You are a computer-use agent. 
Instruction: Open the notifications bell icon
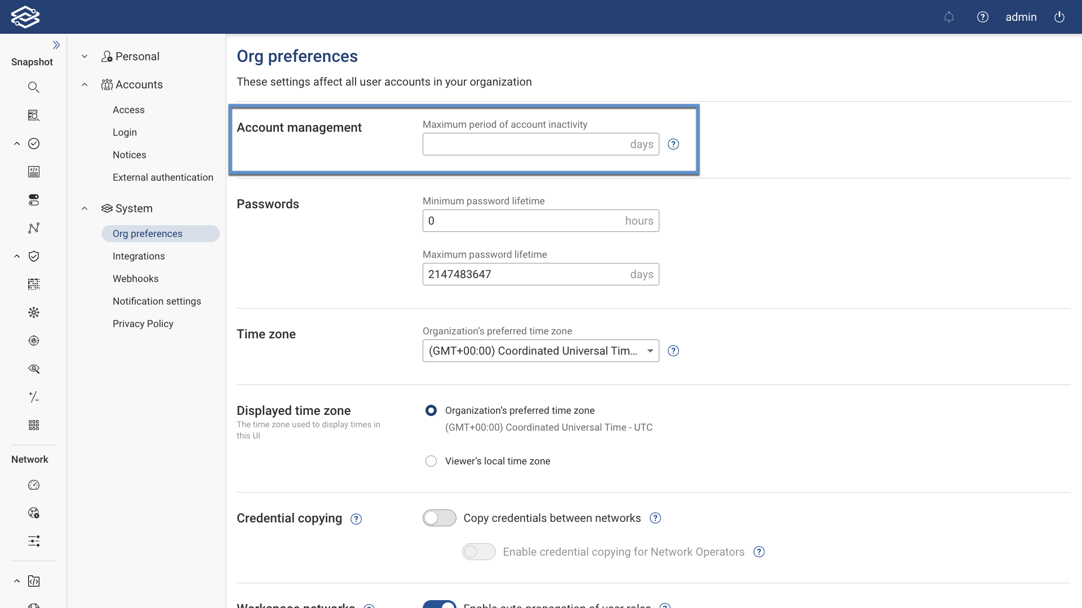949,17
